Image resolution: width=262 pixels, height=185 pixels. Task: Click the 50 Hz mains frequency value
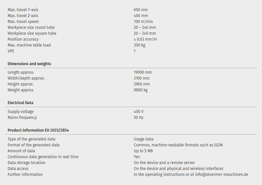(x=139, y=118)
